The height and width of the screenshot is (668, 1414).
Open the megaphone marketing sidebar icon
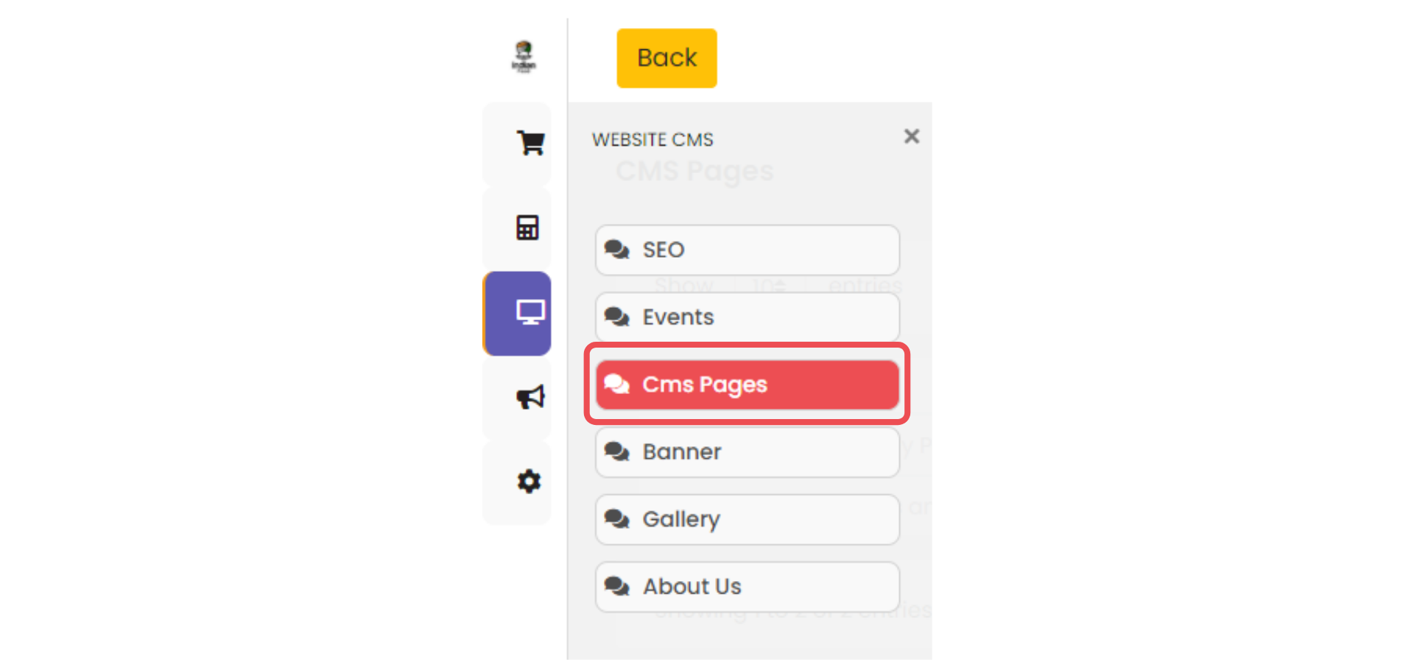tap(530, 398)
